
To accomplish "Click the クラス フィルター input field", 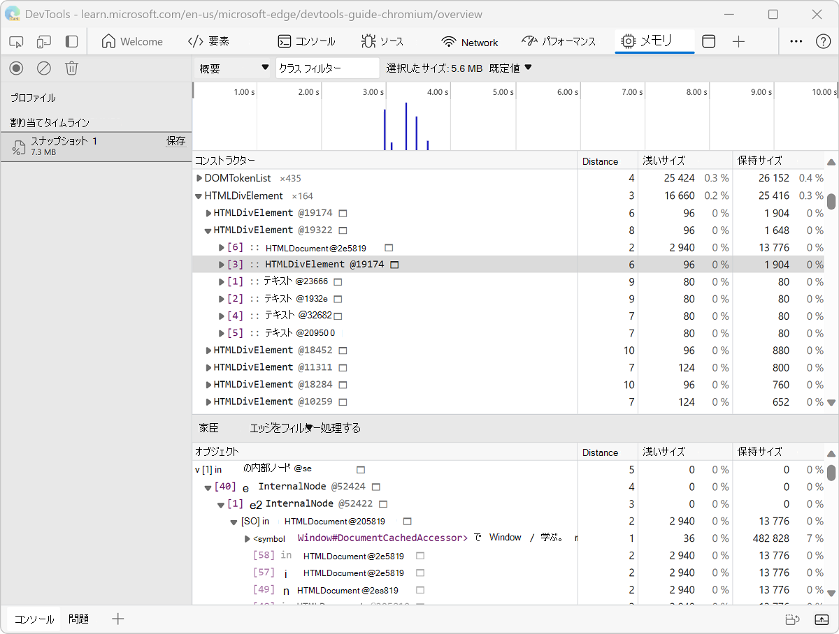I will 327,68.
